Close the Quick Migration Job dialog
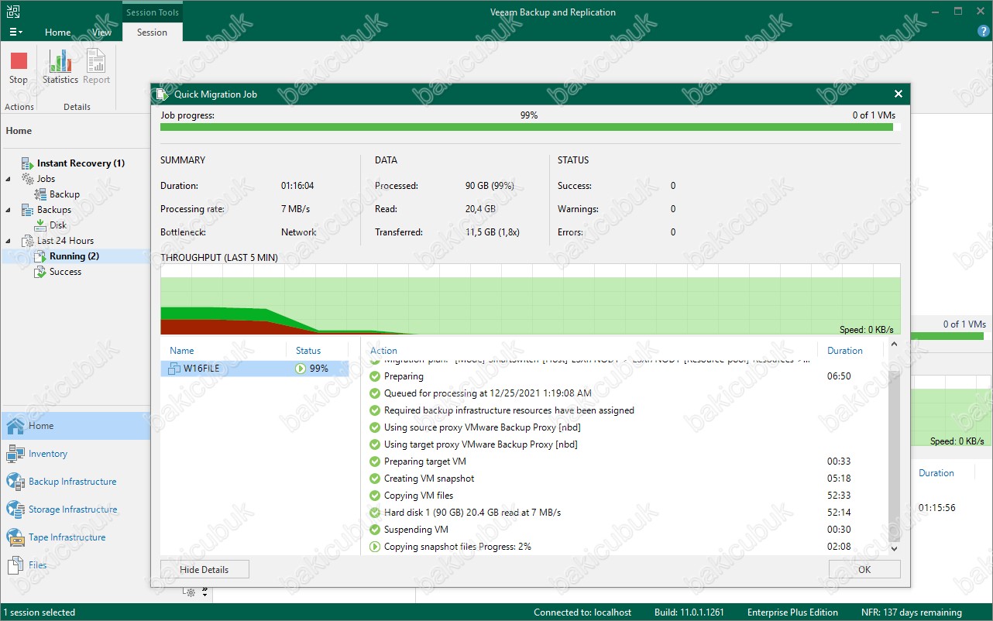 [x=899, y=94]
